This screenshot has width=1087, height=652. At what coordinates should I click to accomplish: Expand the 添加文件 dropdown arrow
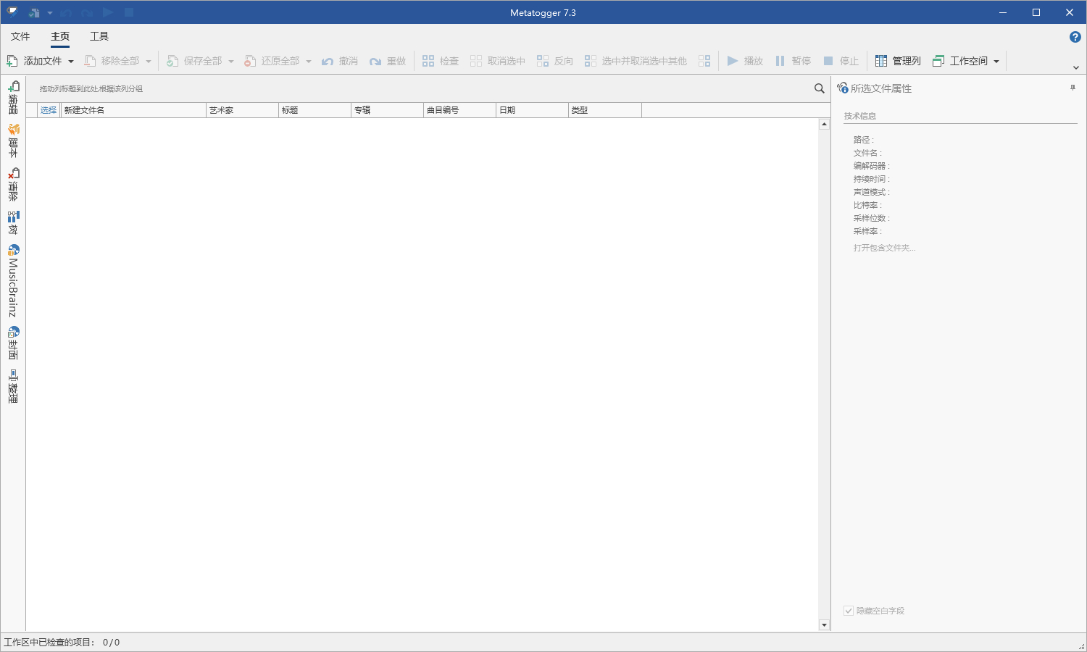(71, 62)
